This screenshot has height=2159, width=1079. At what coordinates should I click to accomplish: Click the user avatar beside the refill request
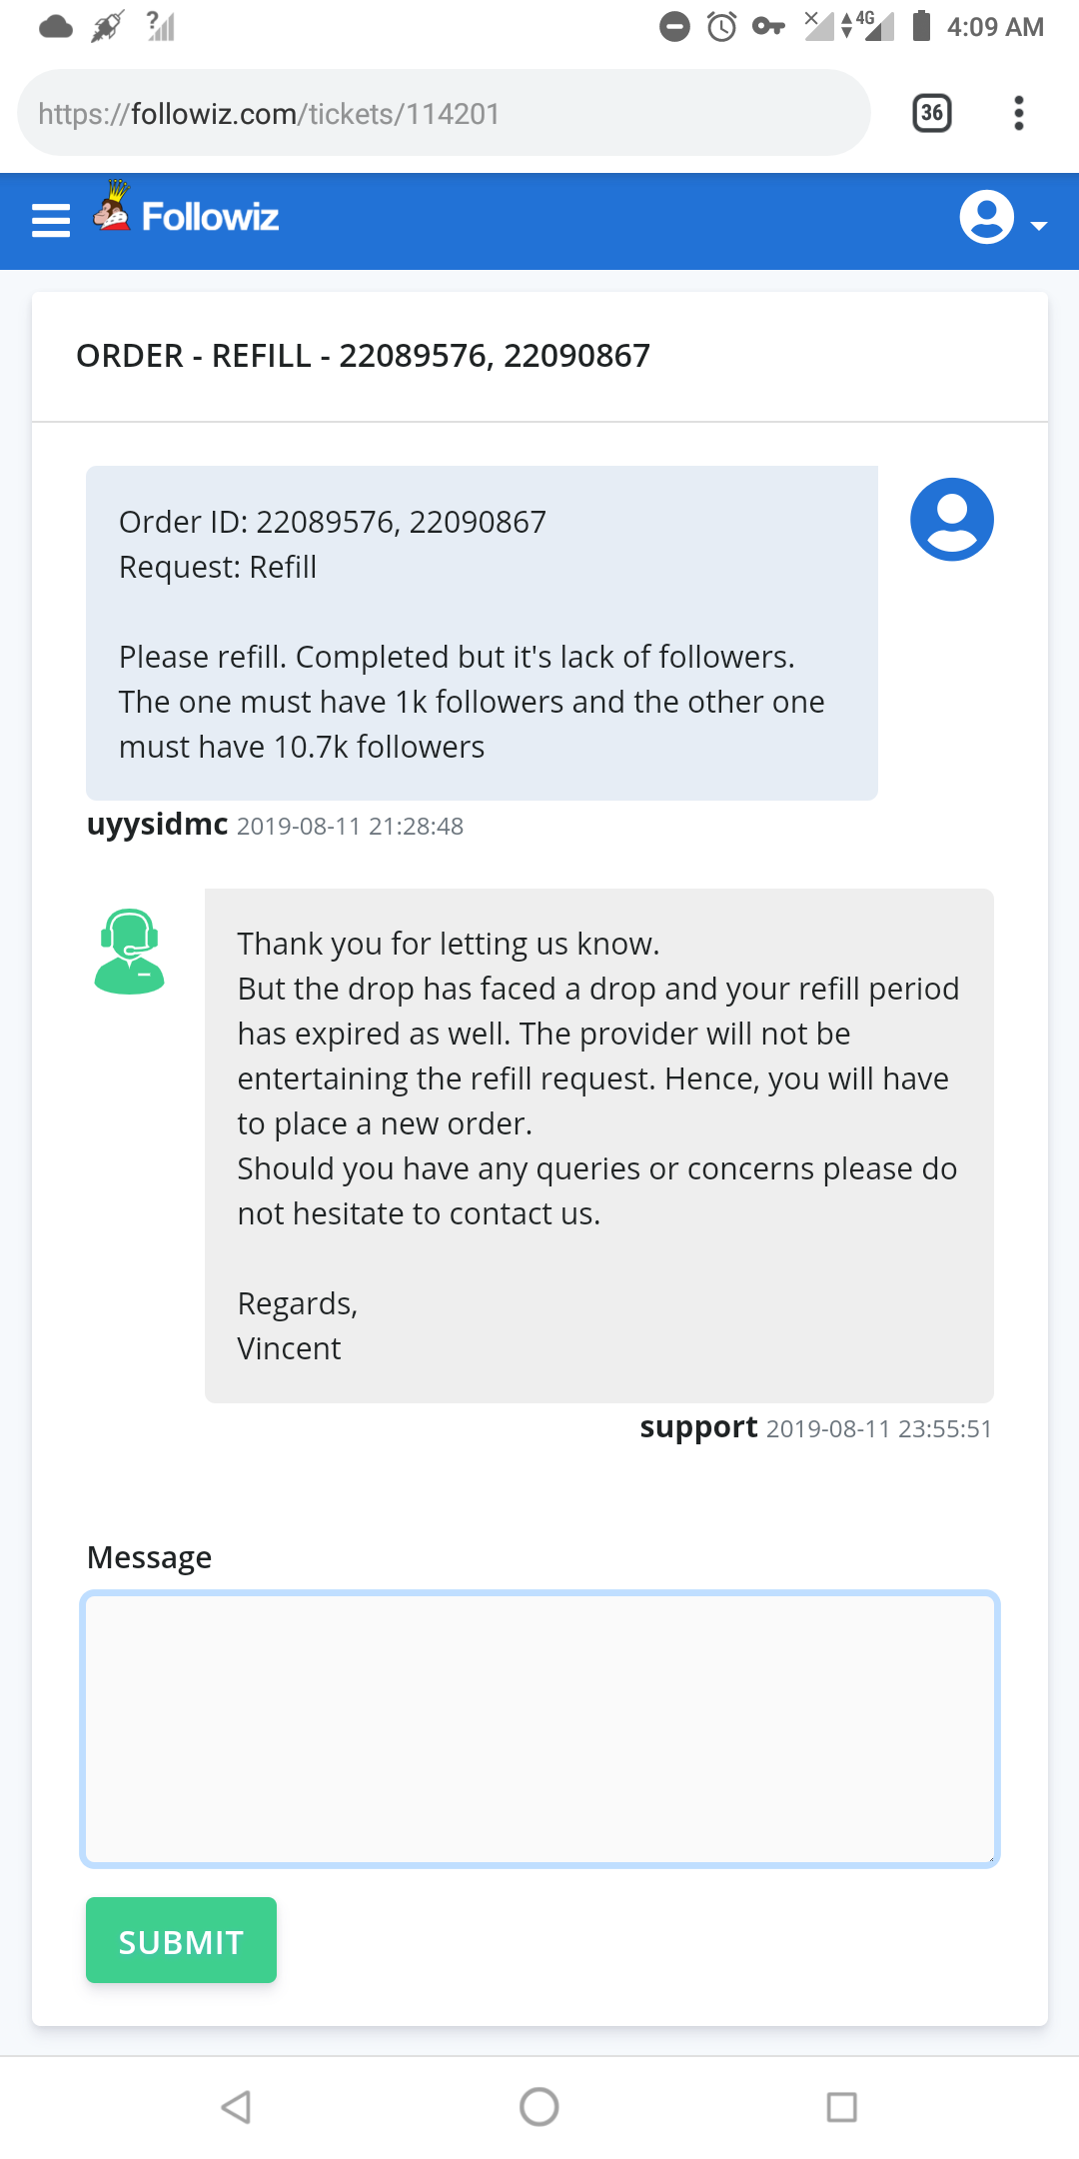pyautogui.click(x=951, y=520)
